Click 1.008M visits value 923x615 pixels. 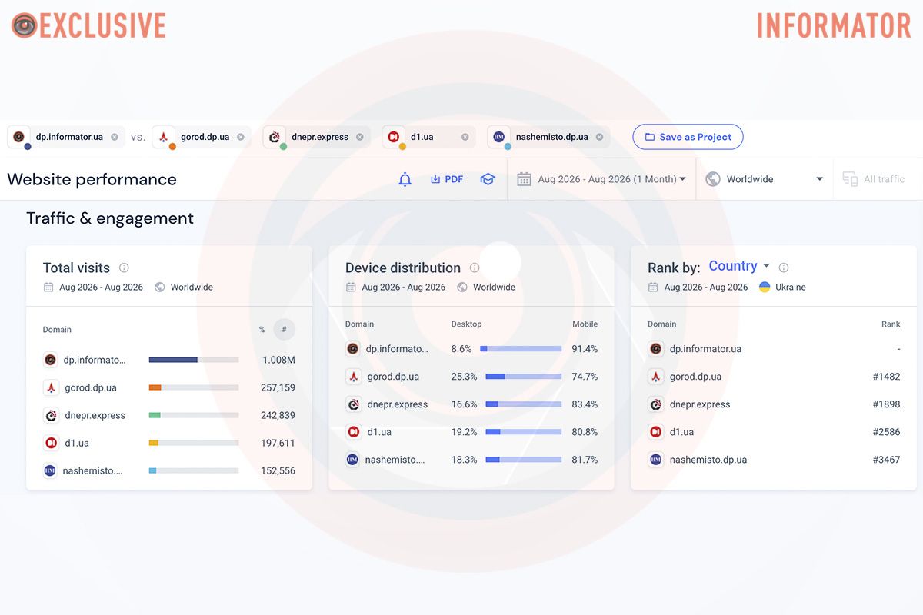[278, 360]
